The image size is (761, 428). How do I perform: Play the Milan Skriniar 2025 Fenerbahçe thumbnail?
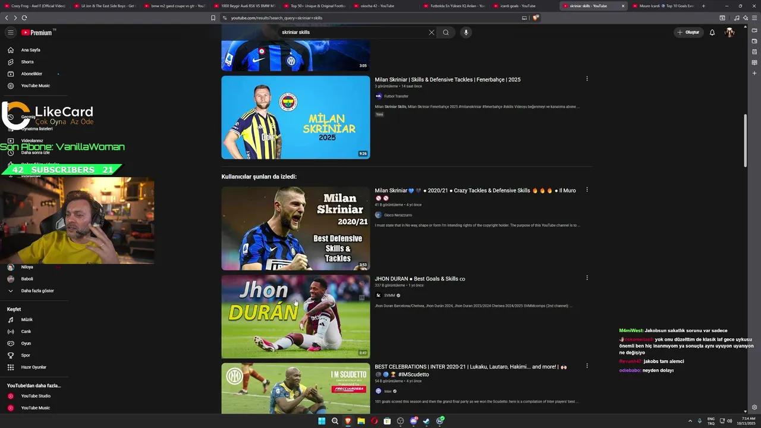click(295, 117)
